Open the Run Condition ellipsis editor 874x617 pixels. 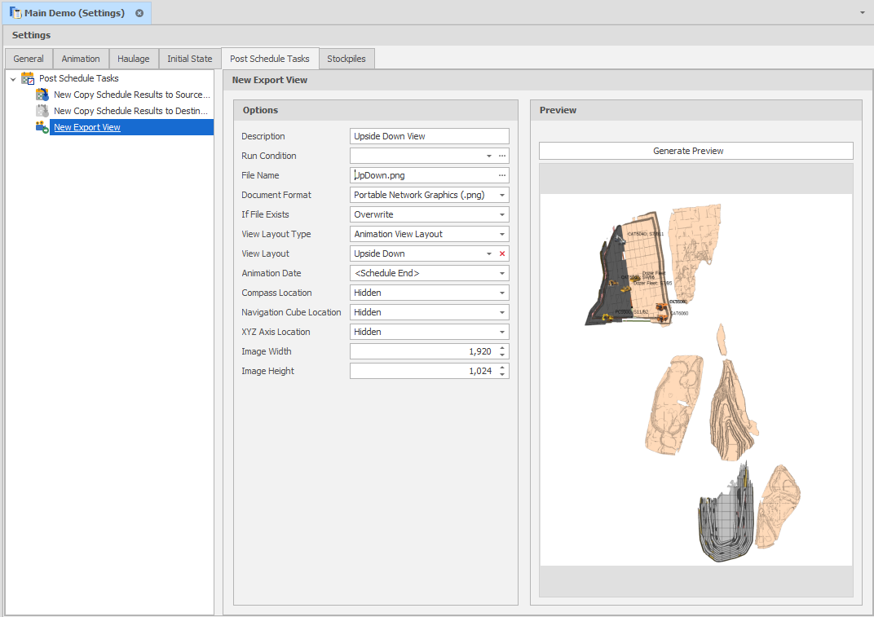502,156
